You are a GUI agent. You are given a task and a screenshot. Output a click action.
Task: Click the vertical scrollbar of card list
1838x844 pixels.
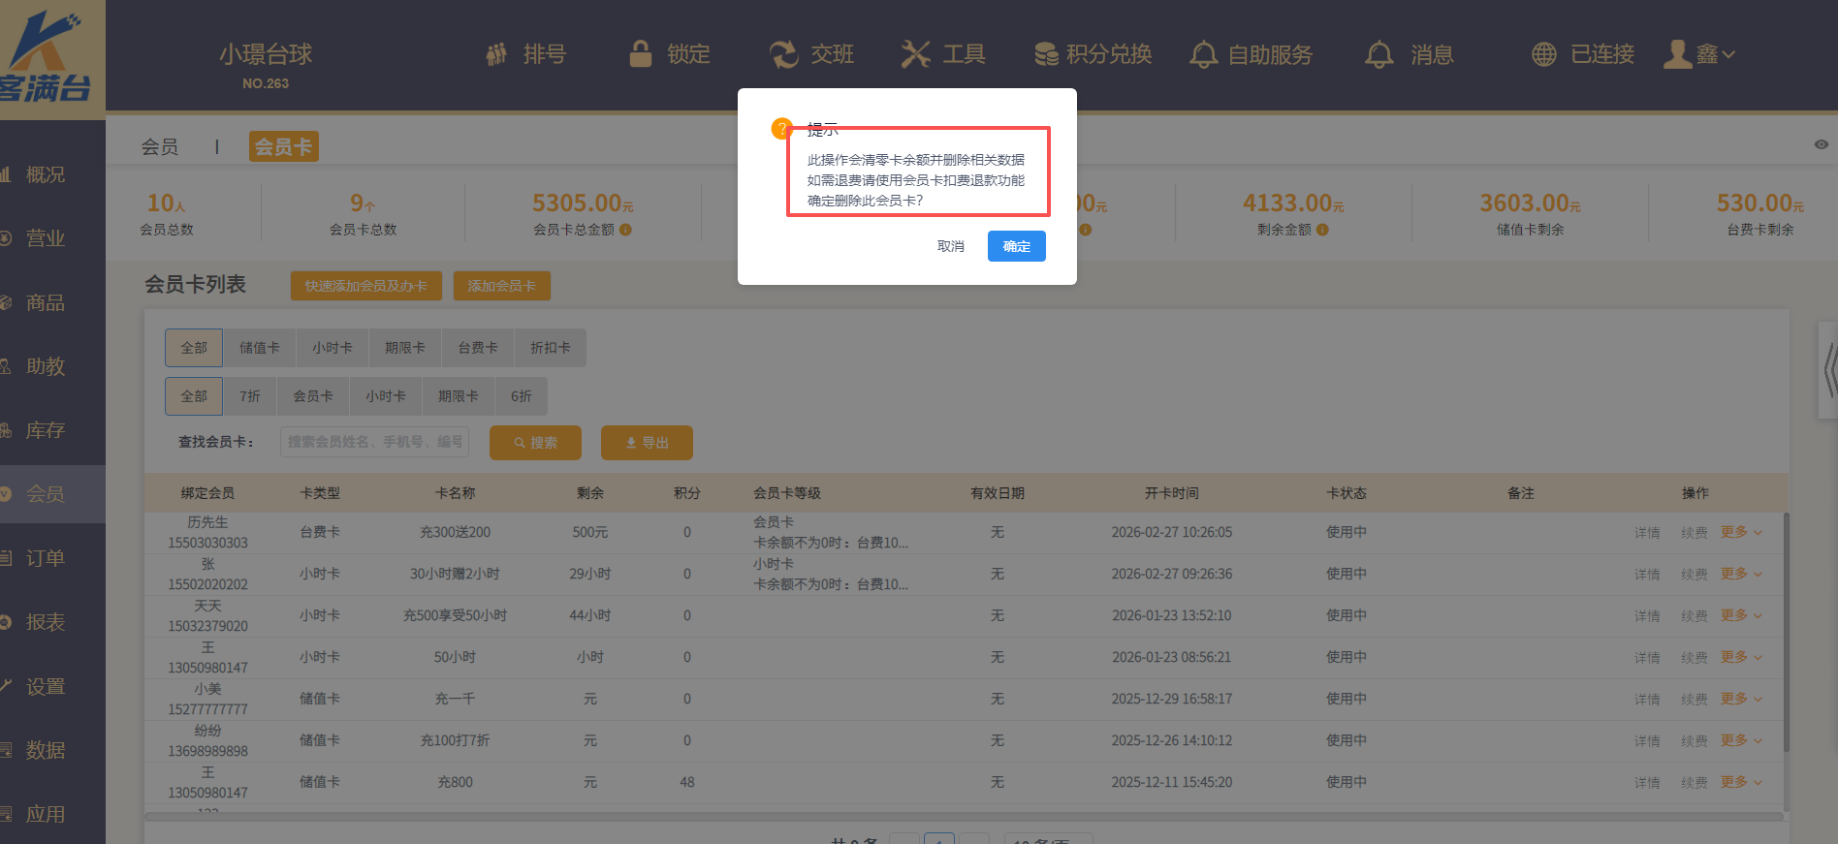click(x=1786, y=630)
